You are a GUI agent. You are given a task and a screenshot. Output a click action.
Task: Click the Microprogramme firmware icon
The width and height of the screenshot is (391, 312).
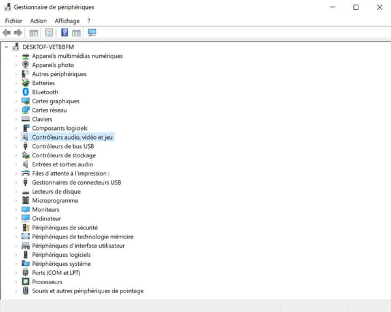(x=25, y=200)
